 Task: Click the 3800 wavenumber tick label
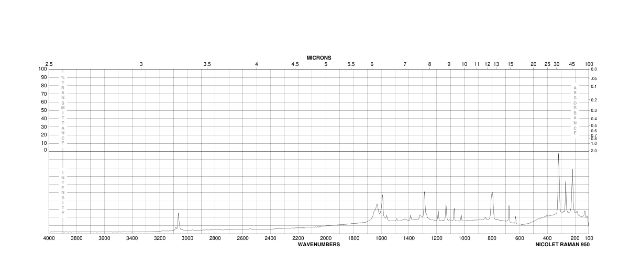76,238
